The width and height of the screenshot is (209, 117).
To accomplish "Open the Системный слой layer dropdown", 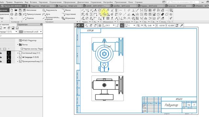I will pyautogui.click(x=41, y=32).
